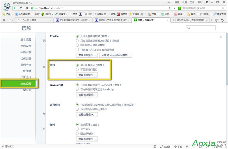The height and width of the screenshot is (149, 228).
Task: Open 分享盒子 bookmark
Action: click(62, 14)
